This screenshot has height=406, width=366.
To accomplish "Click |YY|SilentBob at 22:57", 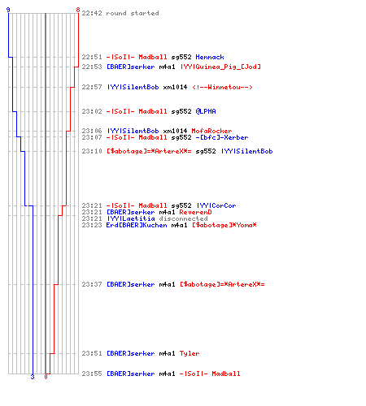I will 133,87.
